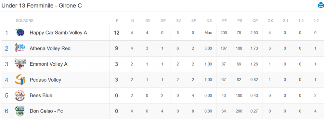325x121 pixels.
Task: Open Don Celso - Fc team link
Action: [46, 111]
